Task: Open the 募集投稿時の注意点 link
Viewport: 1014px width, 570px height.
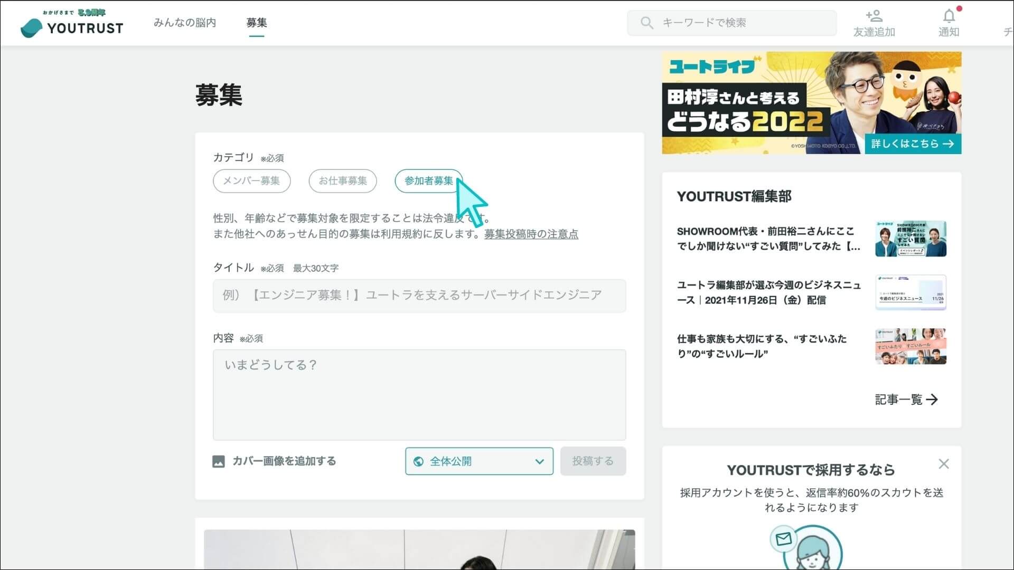Action: (x=531, y=234)
